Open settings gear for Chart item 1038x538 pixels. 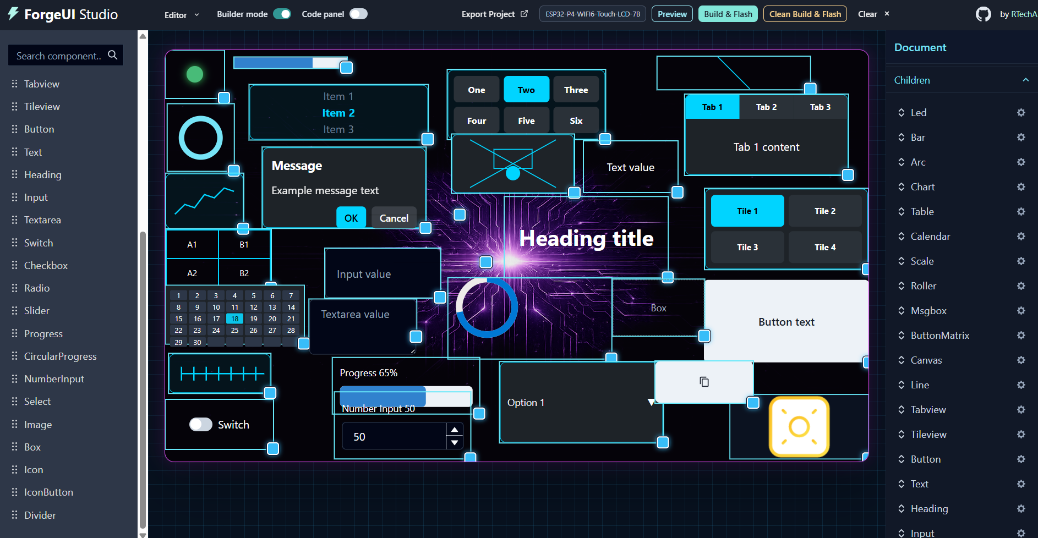point(1021,186)
